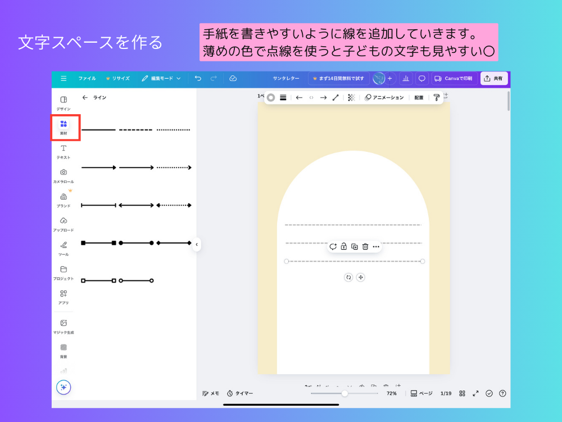562x422 pixels.
Task: Collapse the elements panel with the side chevron
Action: coord(197,244)
